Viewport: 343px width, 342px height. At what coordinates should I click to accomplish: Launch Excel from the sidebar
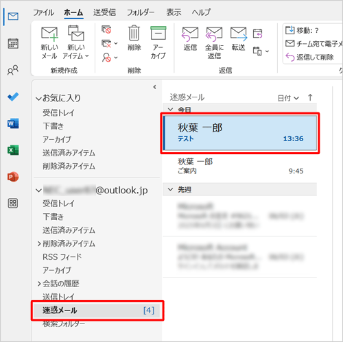click(x=13, y=150)
